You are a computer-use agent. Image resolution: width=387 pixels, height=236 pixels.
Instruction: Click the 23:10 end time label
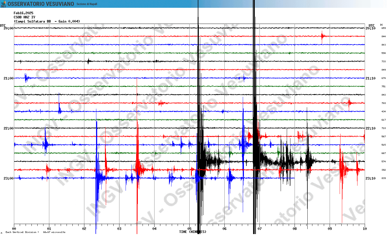pyautogui.click(x=370, y=178)
